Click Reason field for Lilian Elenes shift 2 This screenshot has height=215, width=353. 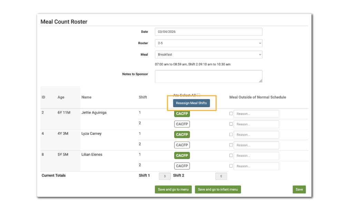pyautogui.click(x=256, y=166)
